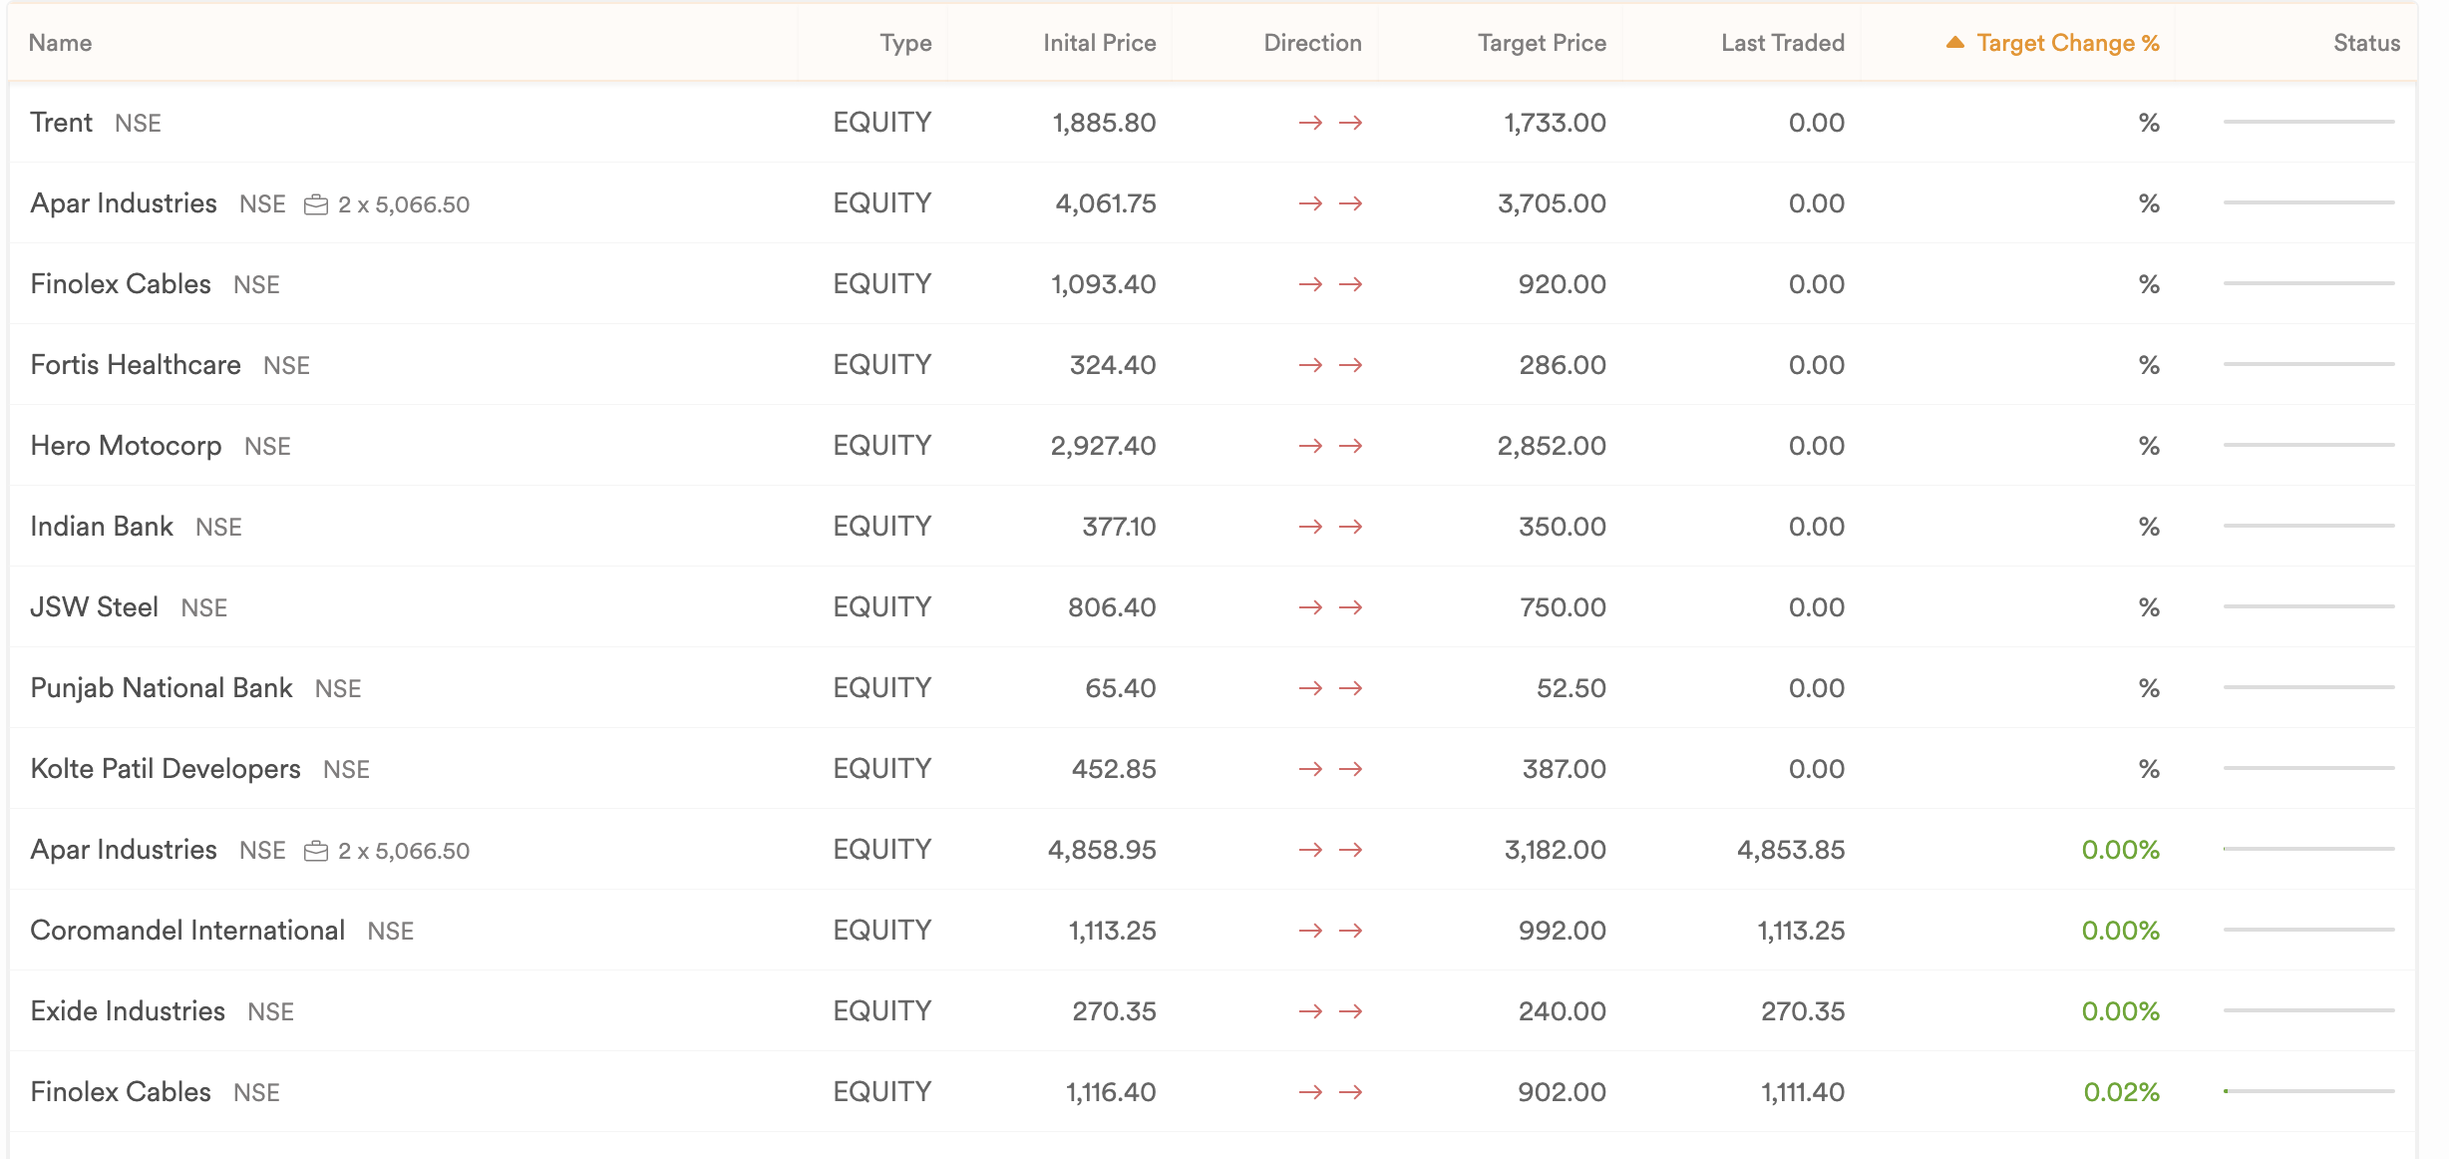Image resolution: width=2449 pixels, height=1159 pixels.
Task: Select initial price 65.40
Action: click(x=1121, y=688)
